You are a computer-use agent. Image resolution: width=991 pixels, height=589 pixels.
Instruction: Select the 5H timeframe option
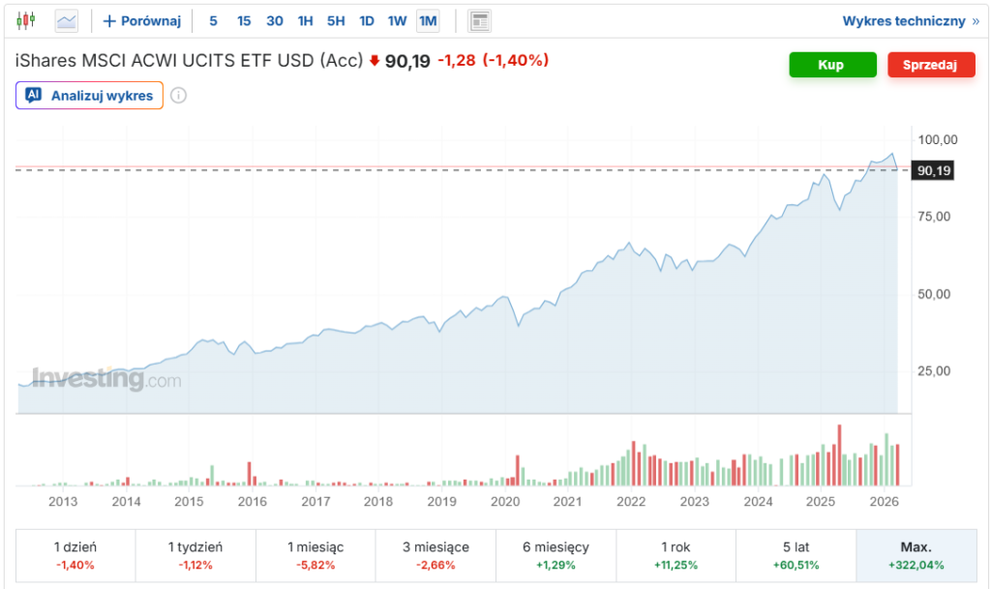[336, 19]
